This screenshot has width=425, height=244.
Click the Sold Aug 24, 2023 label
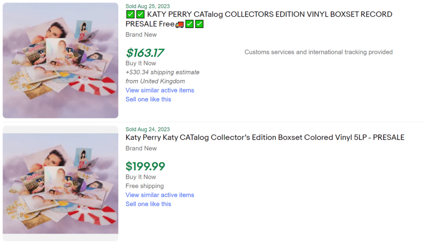click(147, 129)
